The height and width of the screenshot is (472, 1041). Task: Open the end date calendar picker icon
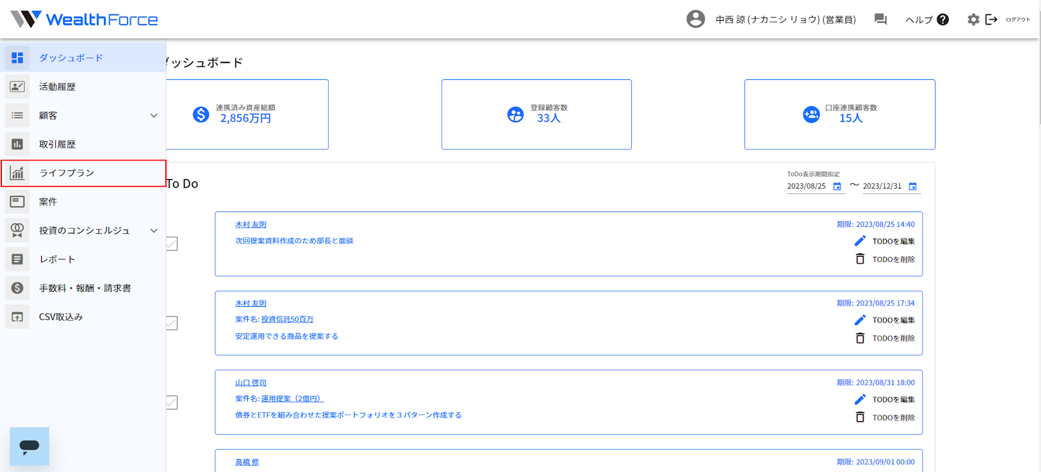pyautogui.click(x=913, y=187)
